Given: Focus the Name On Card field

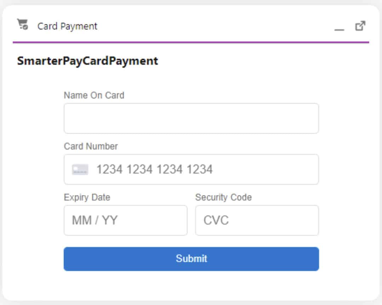Looking at the screenshot, I should coord(191,118).
